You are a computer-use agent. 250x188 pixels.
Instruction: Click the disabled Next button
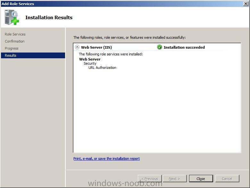point(175,179)
